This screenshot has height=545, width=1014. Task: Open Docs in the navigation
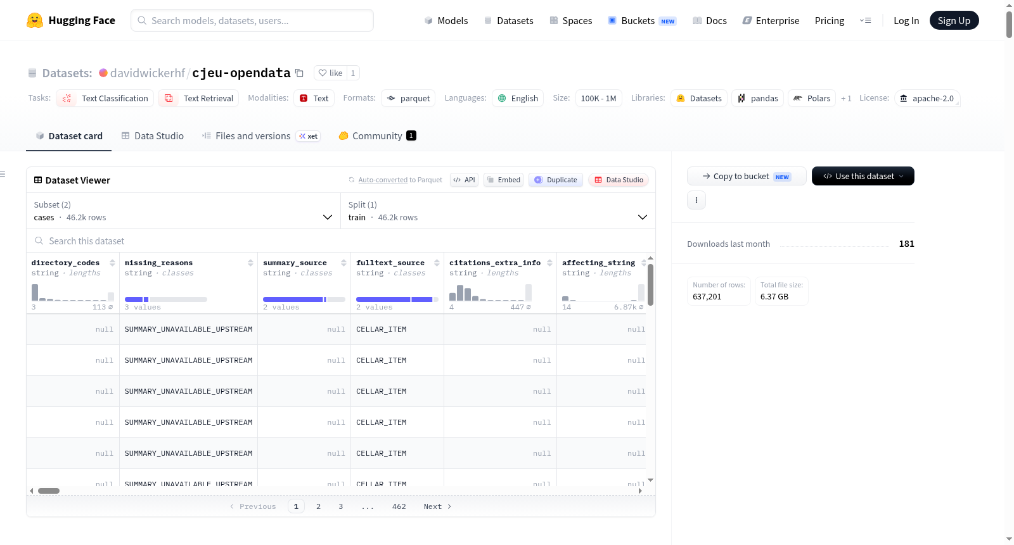710,20
